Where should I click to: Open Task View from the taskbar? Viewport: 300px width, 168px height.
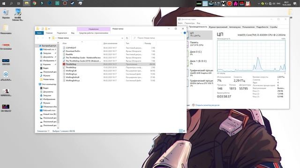[19, 3]
